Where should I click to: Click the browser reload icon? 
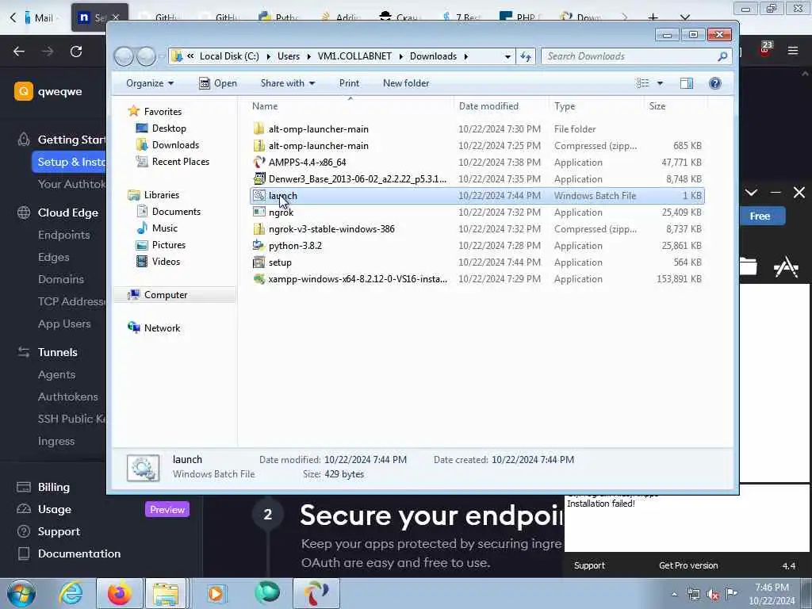click(76, 52)
